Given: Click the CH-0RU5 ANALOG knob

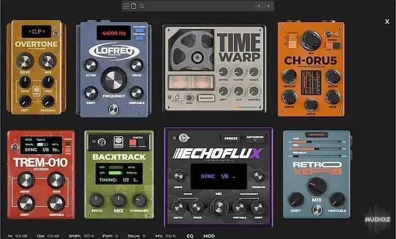Looking at the screenshot, I should tap(290, 77).
